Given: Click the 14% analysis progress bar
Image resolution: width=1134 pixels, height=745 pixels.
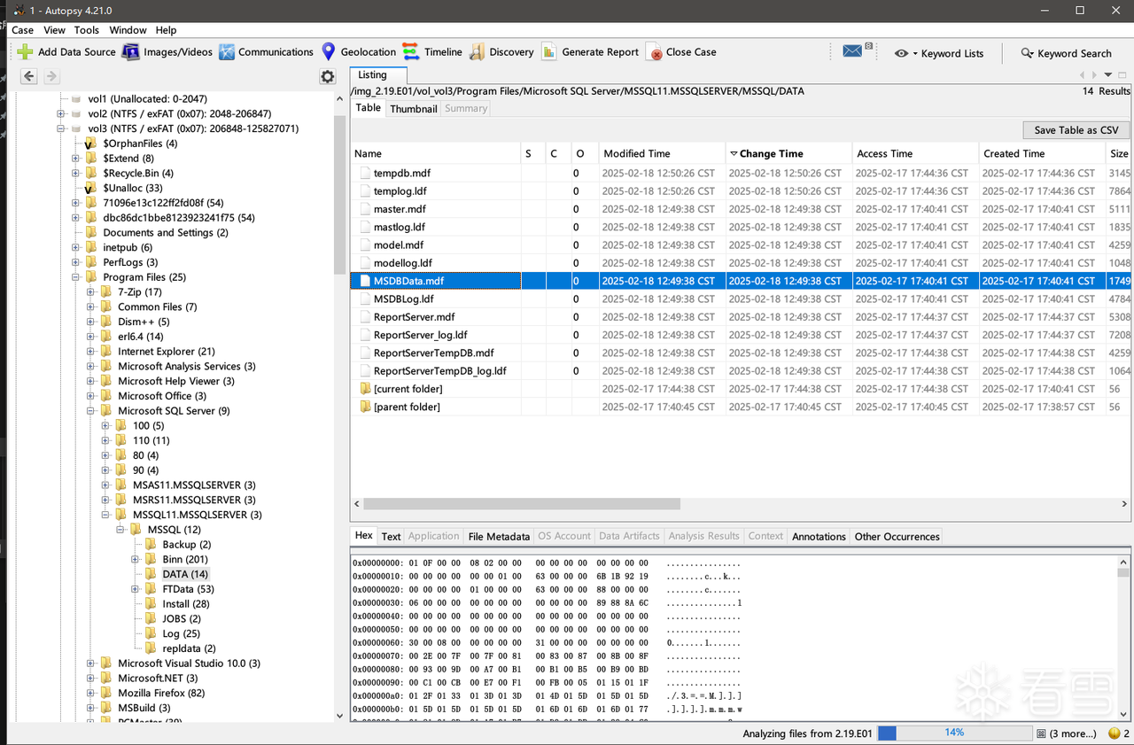Looking at the screenshot, I should [x=953, y=733].
